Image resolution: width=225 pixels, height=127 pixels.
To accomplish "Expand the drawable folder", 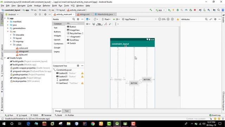I will point(11,35).
